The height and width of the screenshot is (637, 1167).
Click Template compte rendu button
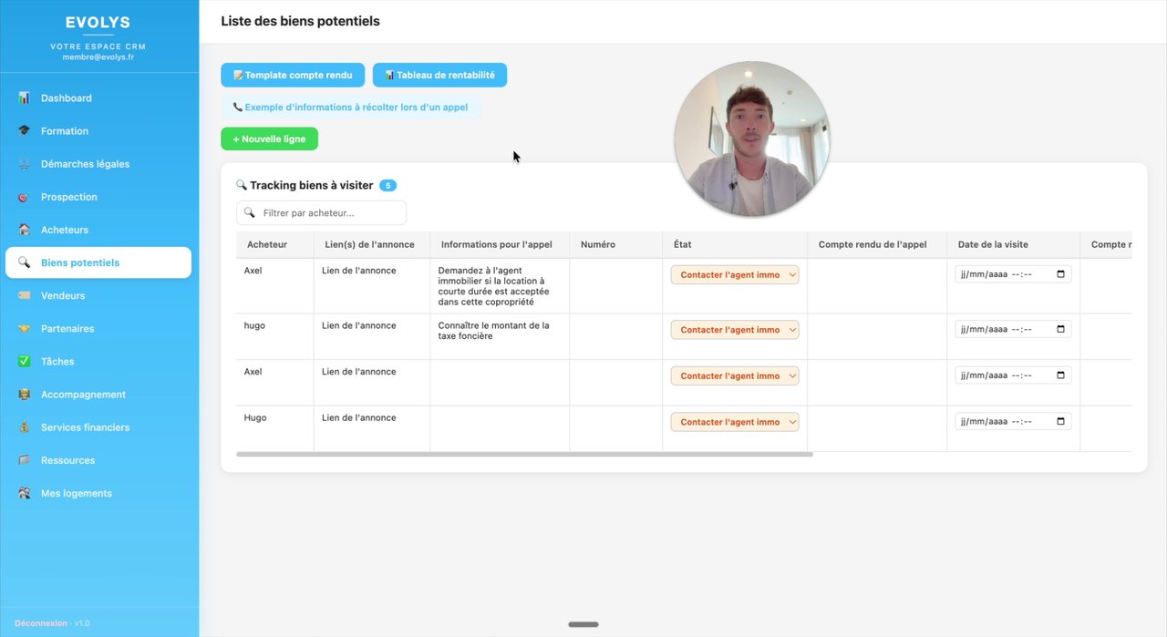pos(293,76)
